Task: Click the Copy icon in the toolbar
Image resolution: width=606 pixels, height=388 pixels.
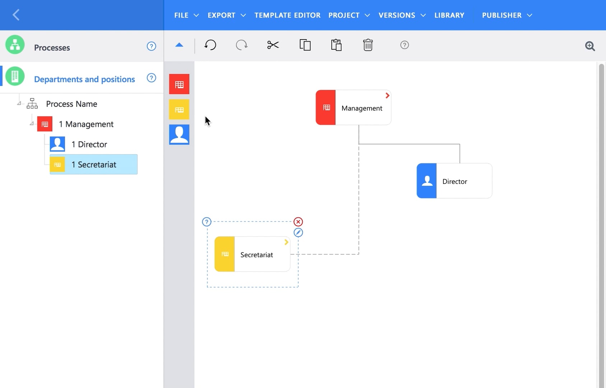Action: tap(305, 45)
